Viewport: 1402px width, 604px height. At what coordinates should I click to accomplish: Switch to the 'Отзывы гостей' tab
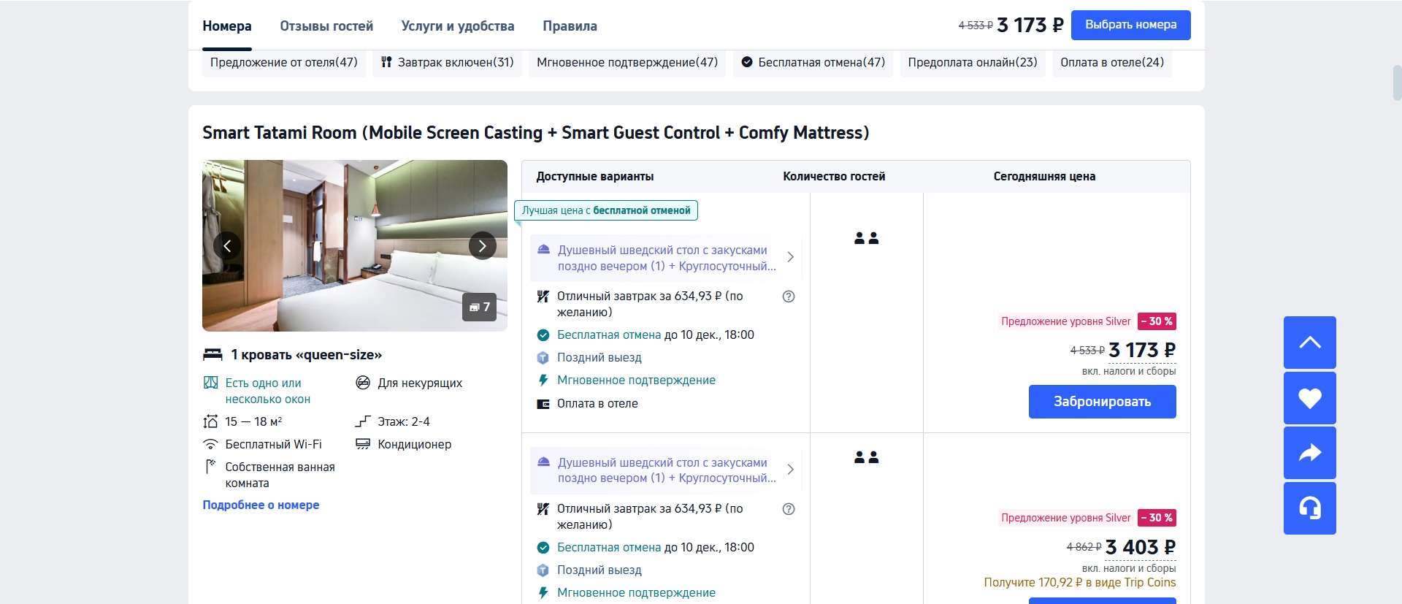(x=326, y=26)
